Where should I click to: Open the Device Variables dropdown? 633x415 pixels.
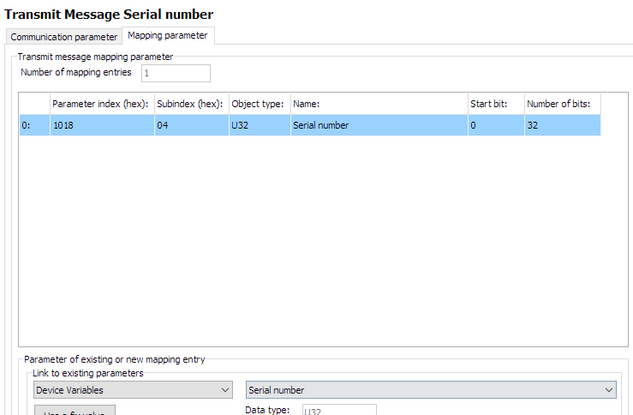pos(133,390)
